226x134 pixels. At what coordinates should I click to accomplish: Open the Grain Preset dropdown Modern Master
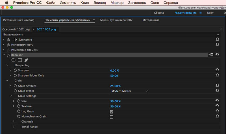129,91
